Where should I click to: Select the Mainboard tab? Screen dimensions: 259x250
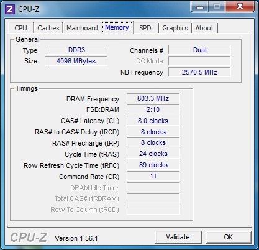82,28
